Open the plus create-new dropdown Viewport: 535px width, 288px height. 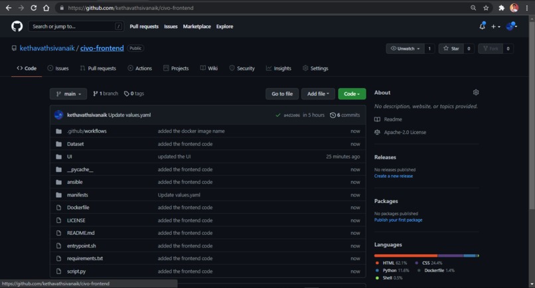495,27
